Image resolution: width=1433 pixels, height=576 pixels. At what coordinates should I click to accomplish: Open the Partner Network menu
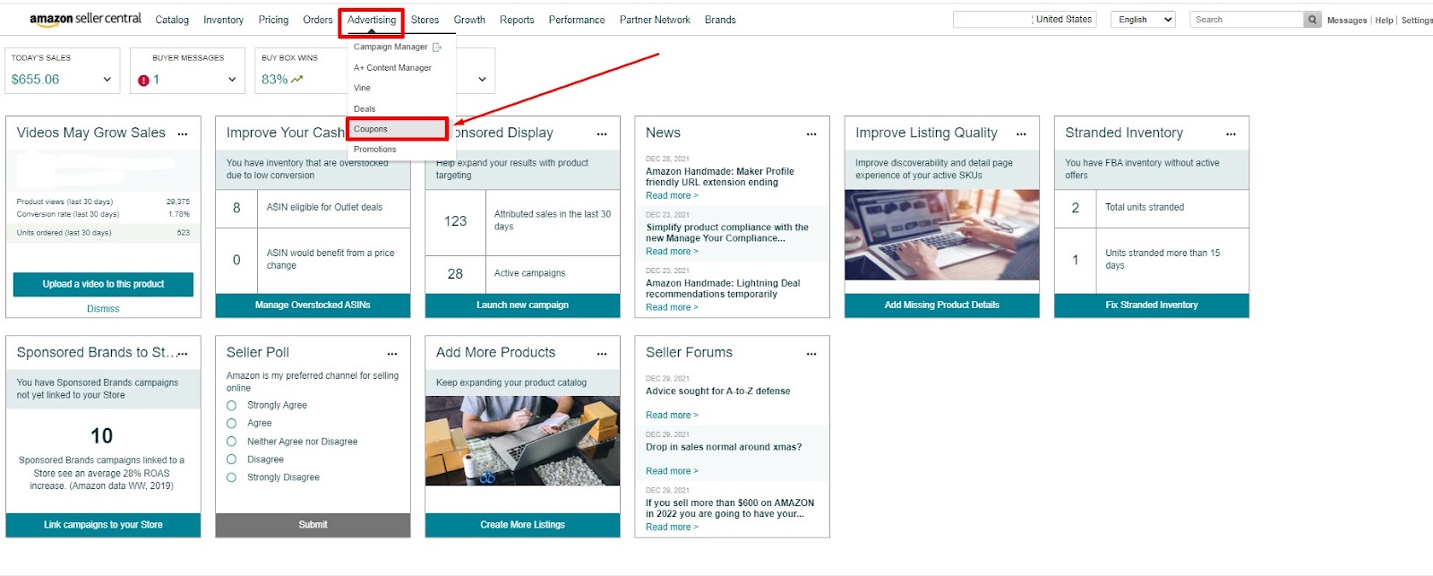[x=655, y=20]
